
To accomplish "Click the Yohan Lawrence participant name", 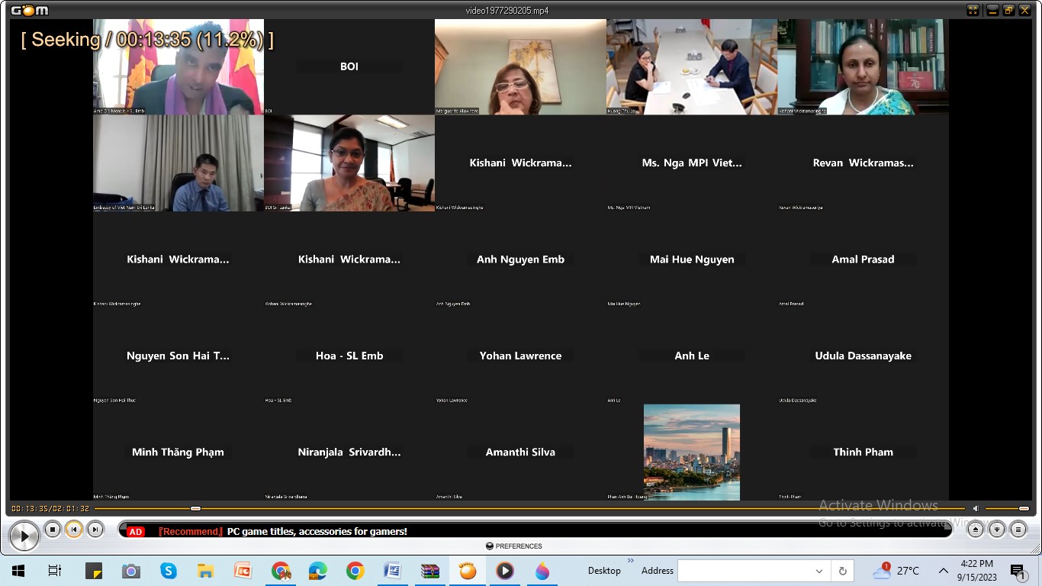I will (520, 356).
